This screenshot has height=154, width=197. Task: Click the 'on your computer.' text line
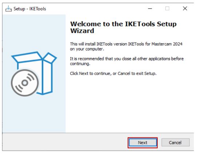click(x=87, y=49)
